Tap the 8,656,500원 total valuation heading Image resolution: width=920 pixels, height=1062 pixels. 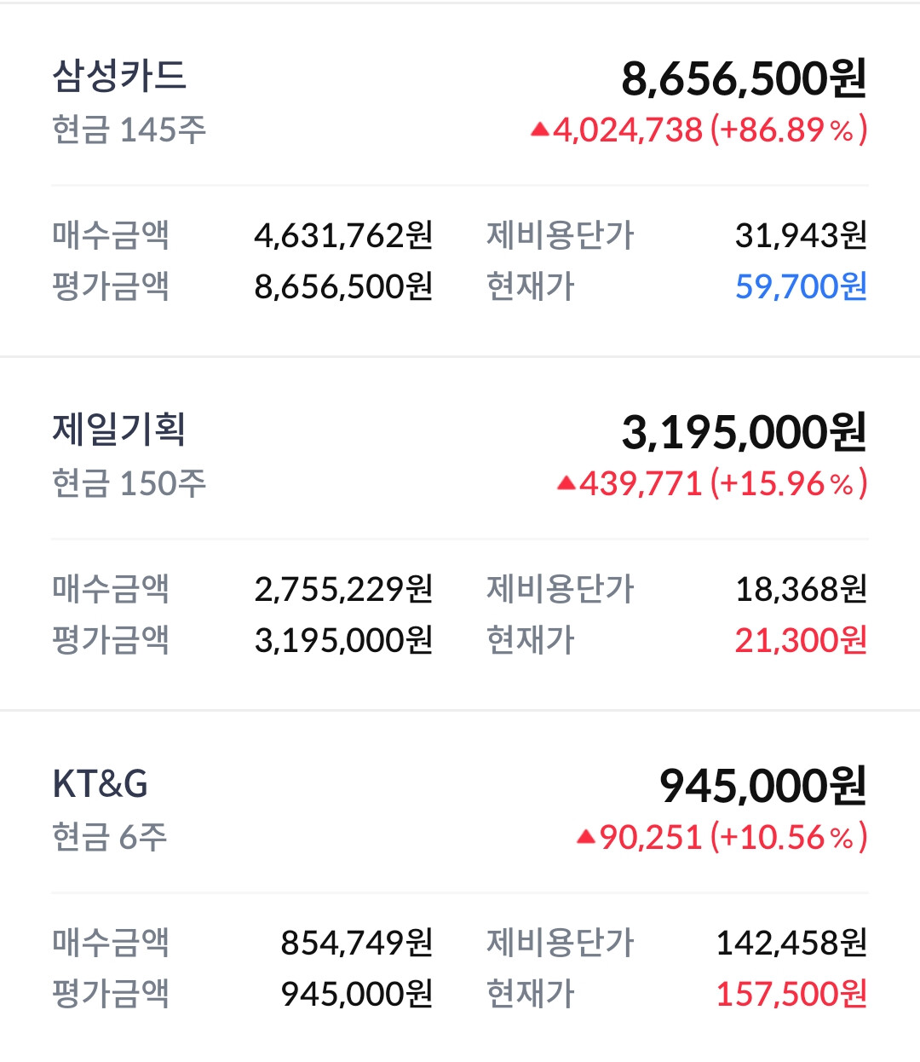744,78
